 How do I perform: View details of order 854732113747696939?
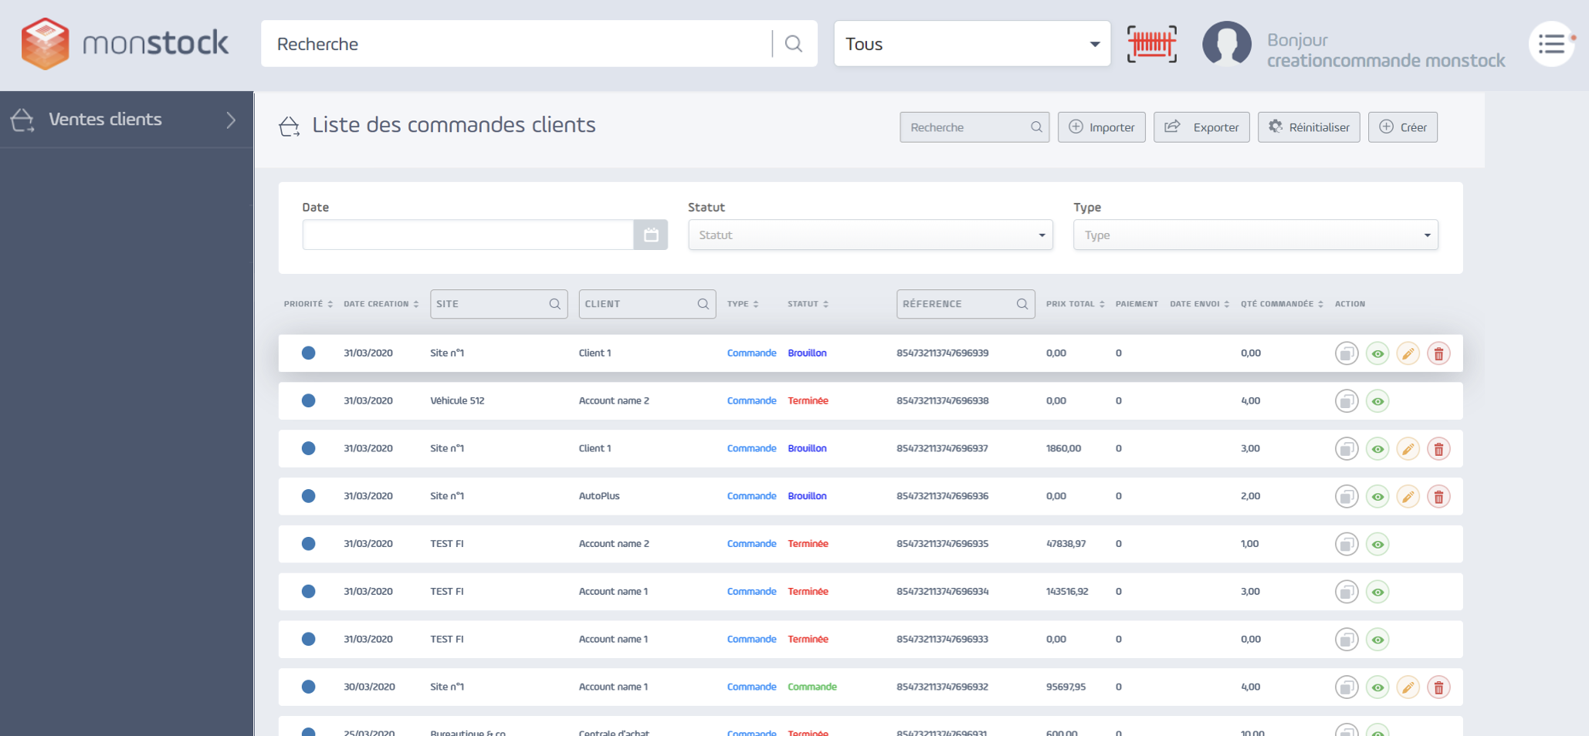point(1377,353)
